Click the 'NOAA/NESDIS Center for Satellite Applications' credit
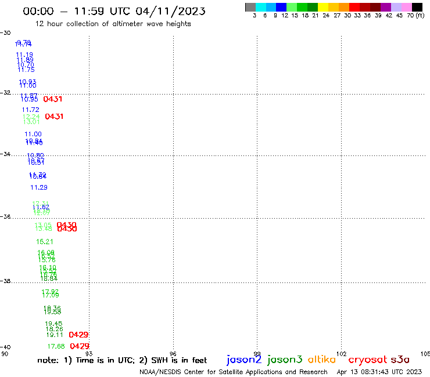Image resolution: width=430 pixels, height=377 pixels. [210, 372]
